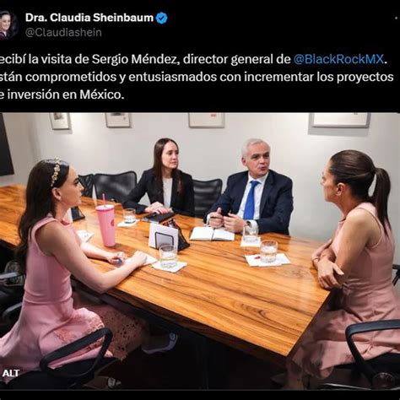Open the tweet's more options dots
The height and width of the screenshot is (400, 400).
(x=397, y=18)
